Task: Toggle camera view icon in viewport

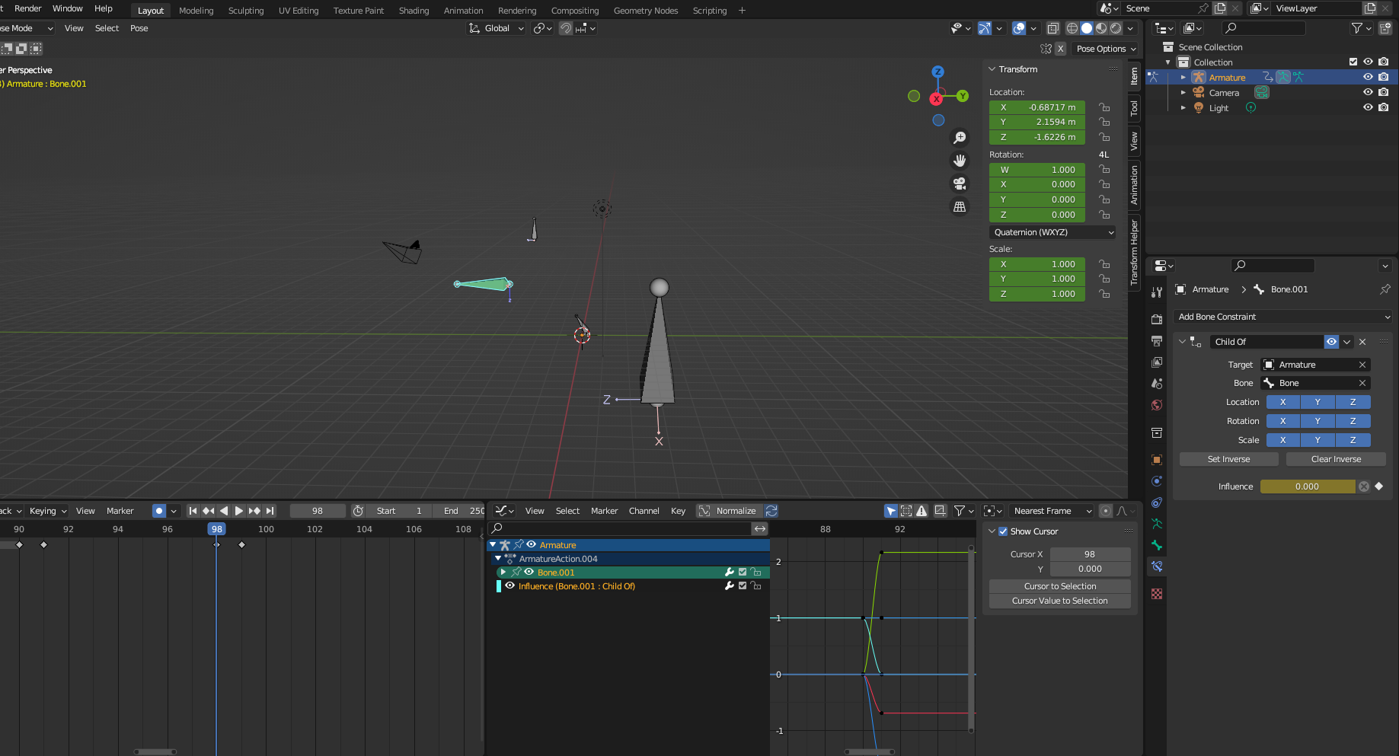Action: 960,183
